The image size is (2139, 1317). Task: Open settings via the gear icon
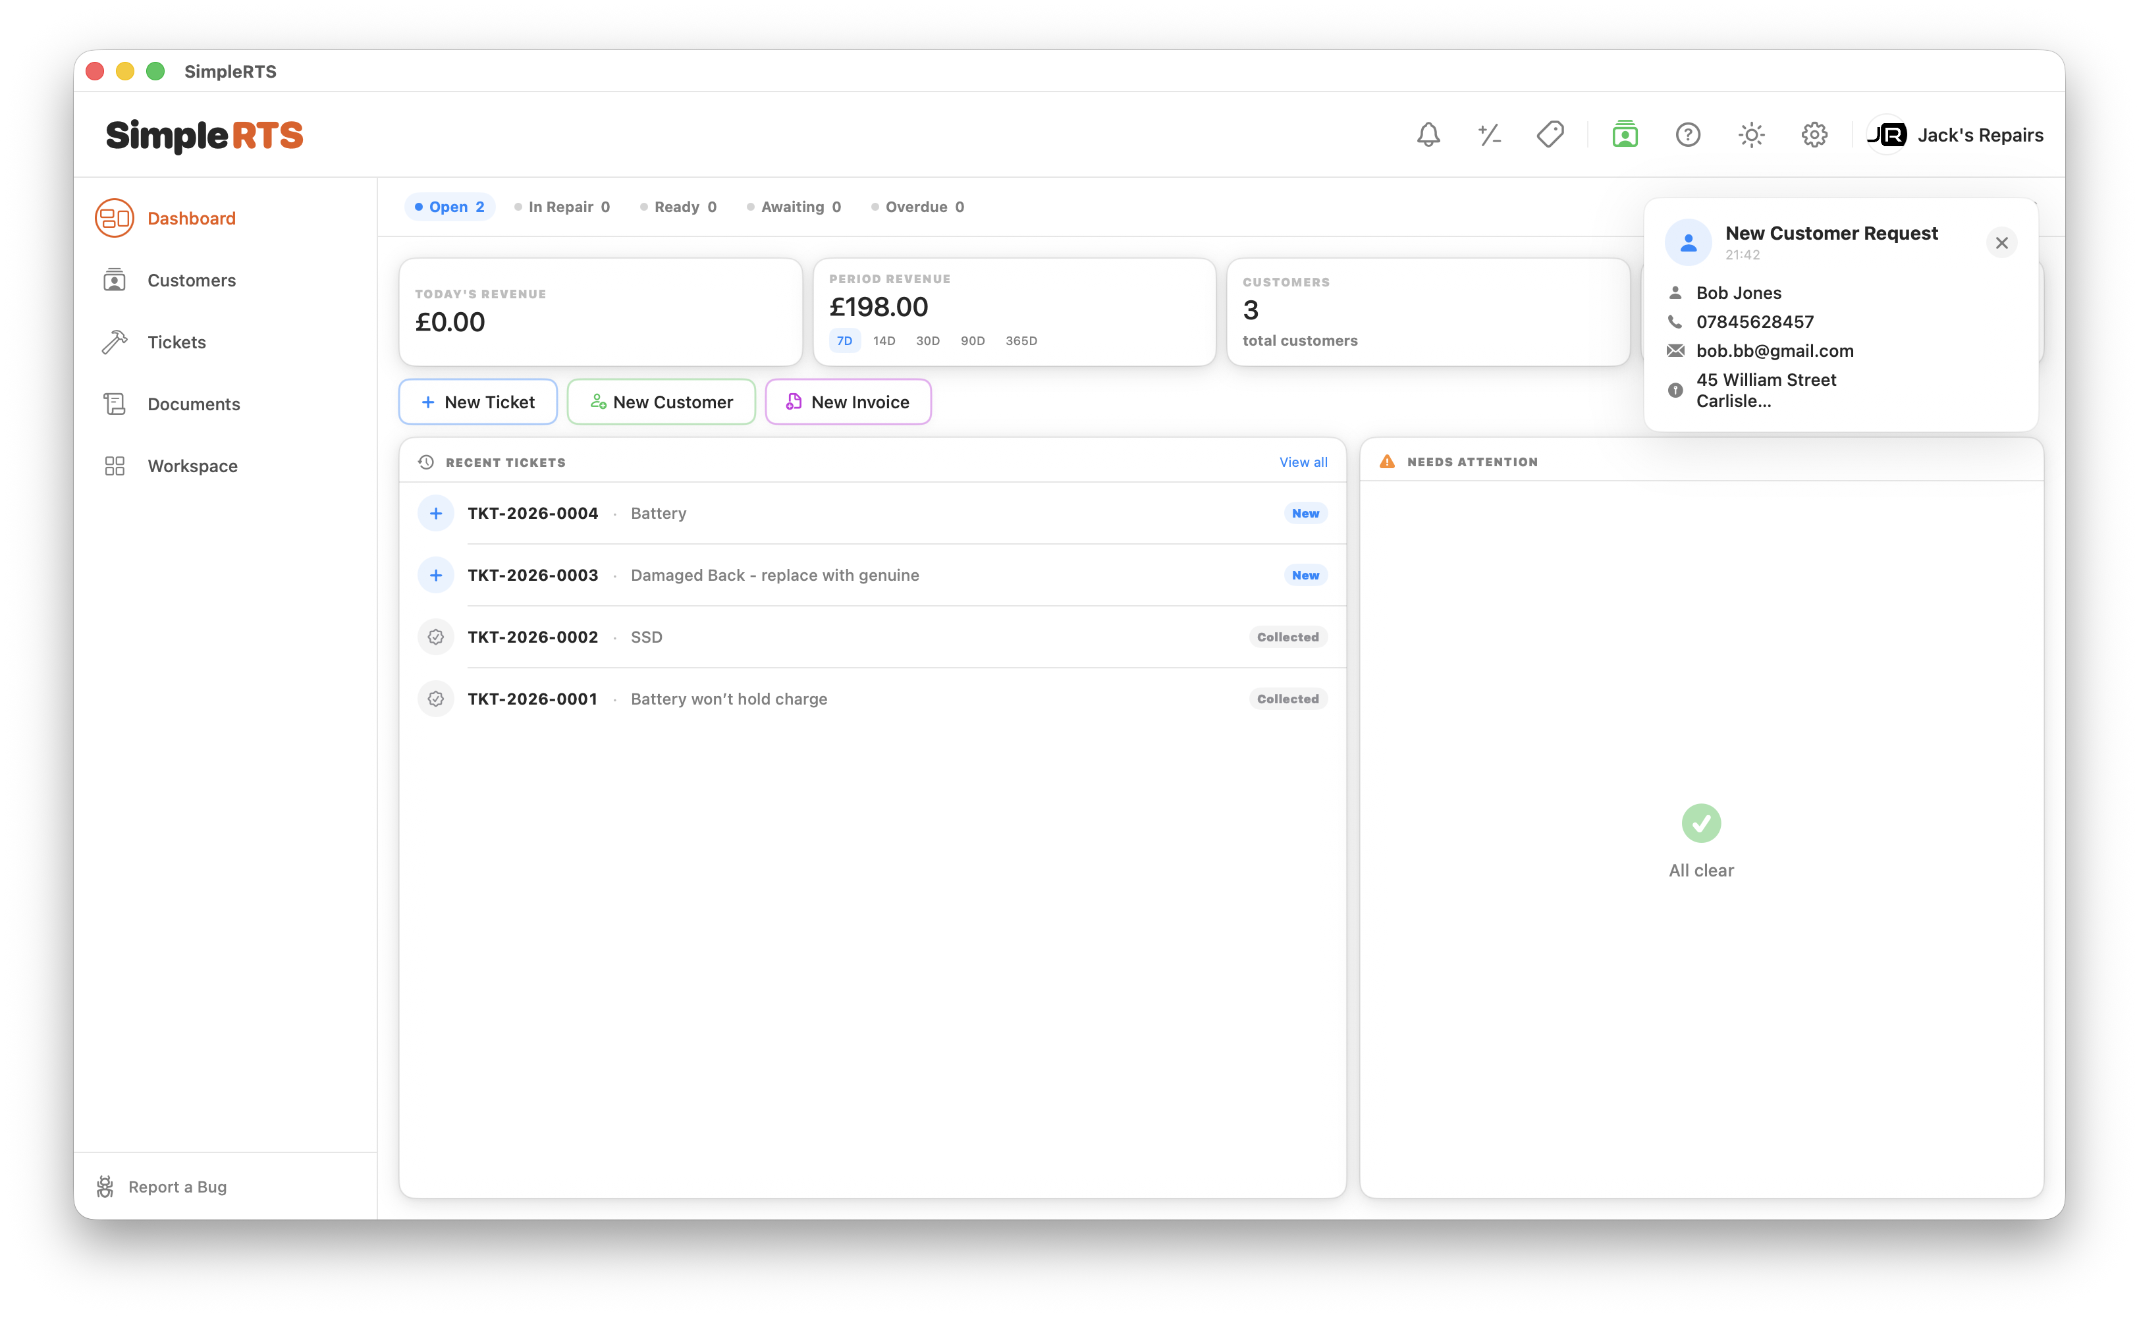(1814, 135)
